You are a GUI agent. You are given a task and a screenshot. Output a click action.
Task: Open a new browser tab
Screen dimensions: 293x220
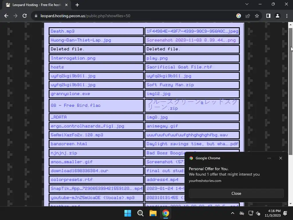pyautogui.click(x=77, y=5)
